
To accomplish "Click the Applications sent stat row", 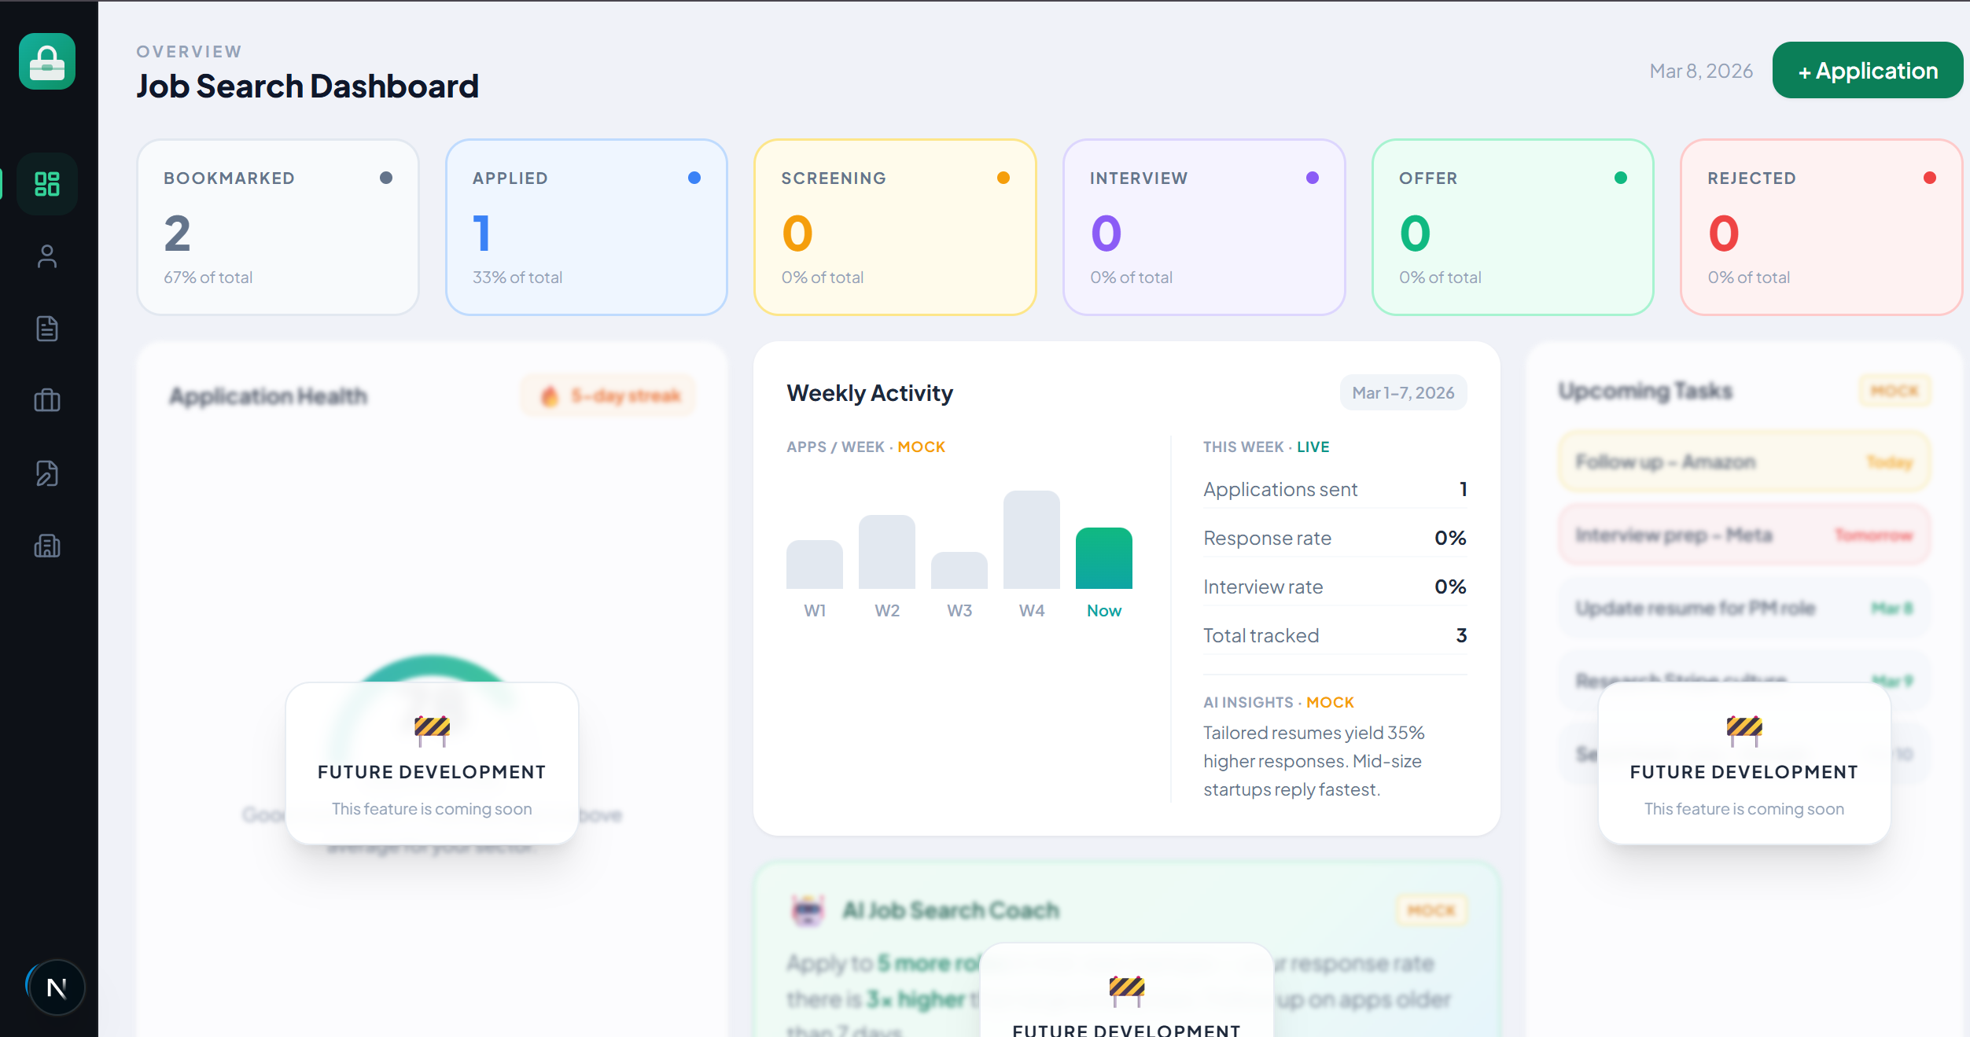I will pos(1335,489).
